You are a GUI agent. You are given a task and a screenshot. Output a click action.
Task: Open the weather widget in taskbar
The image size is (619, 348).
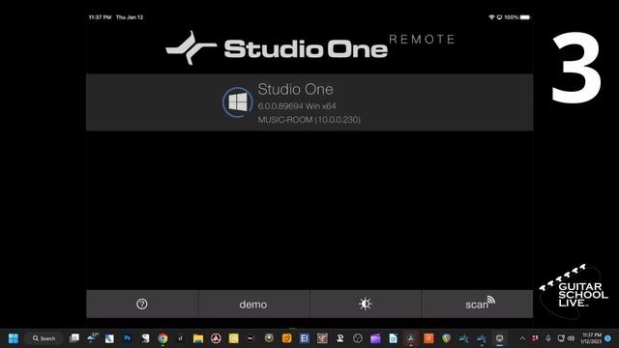(x=92, y=338)
